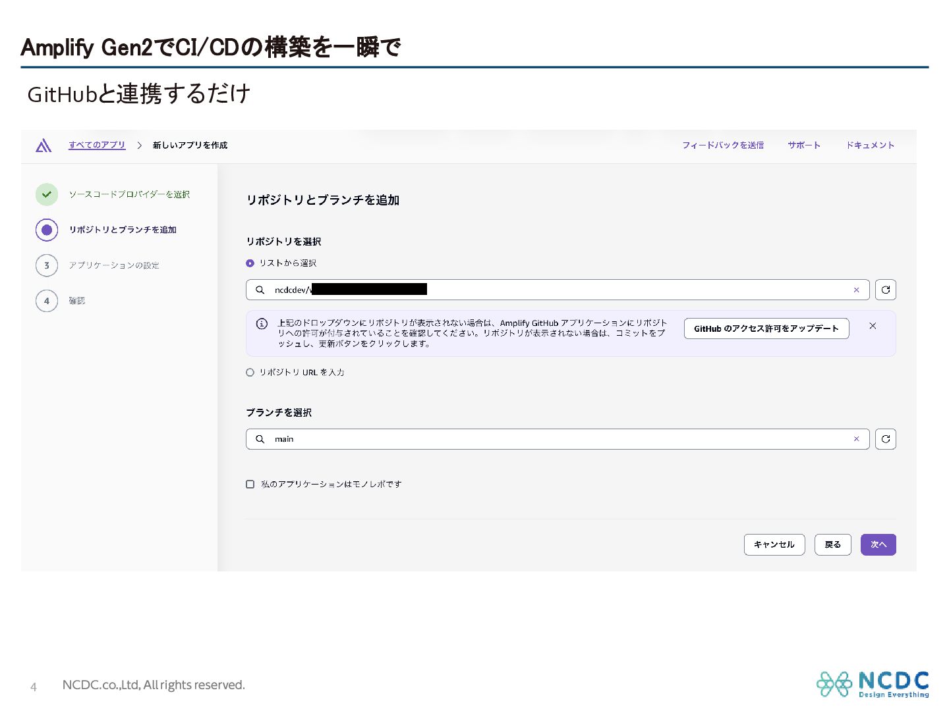Click the キャンセル button
The image size is (949, 711).
774,544
